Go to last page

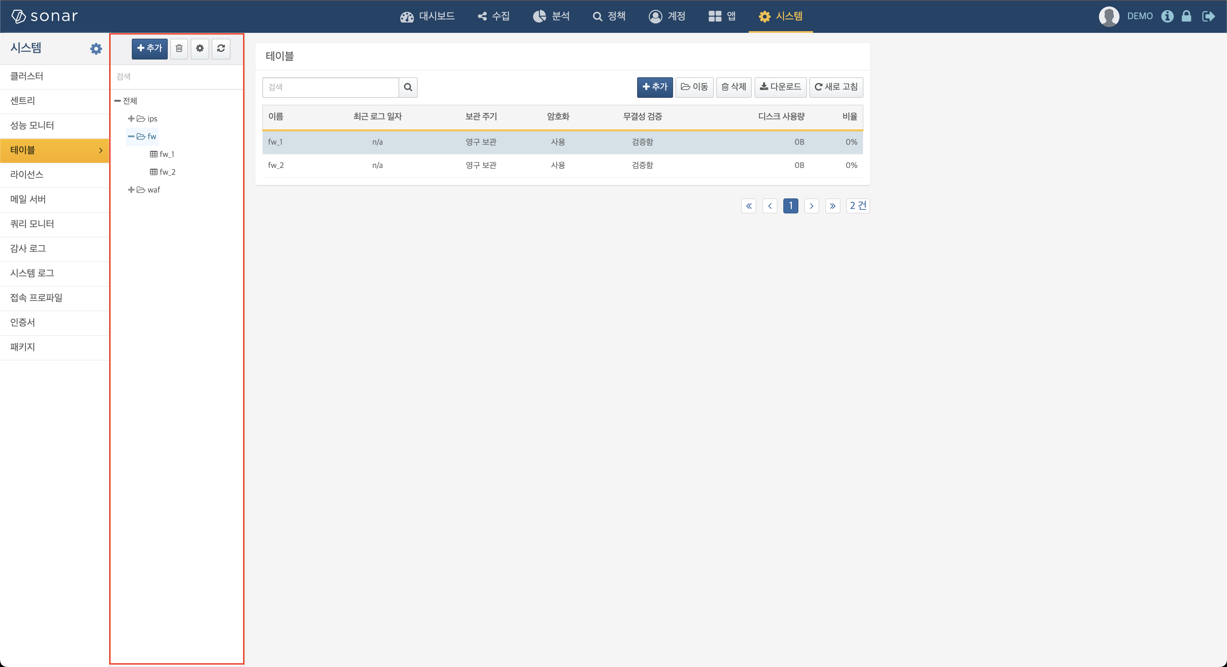tap(833, 206)
